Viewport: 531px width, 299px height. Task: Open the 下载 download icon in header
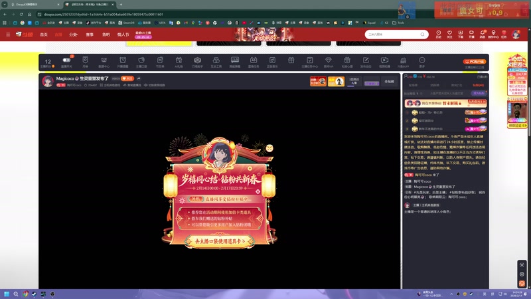[x=460, y=34]
